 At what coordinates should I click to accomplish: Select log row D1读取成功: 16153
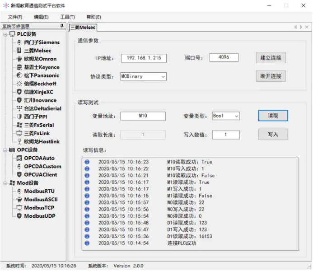pyautogui.click(x=190, y=236)
